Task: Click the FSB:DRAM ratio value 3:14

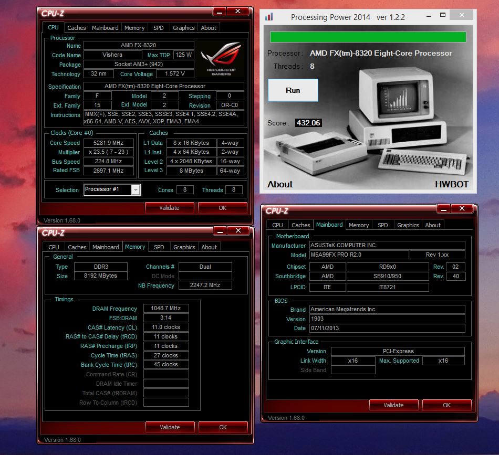Action: (x=166, y=318)
